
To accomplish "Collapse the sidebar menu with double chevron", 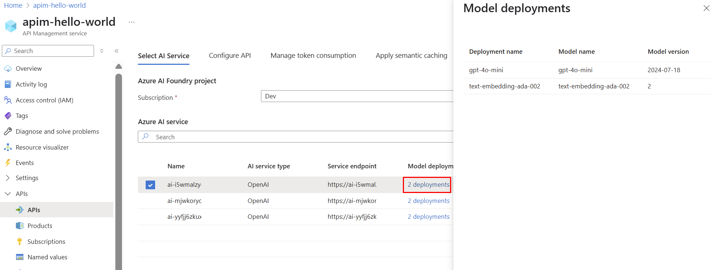I will (x=116, y=51).
